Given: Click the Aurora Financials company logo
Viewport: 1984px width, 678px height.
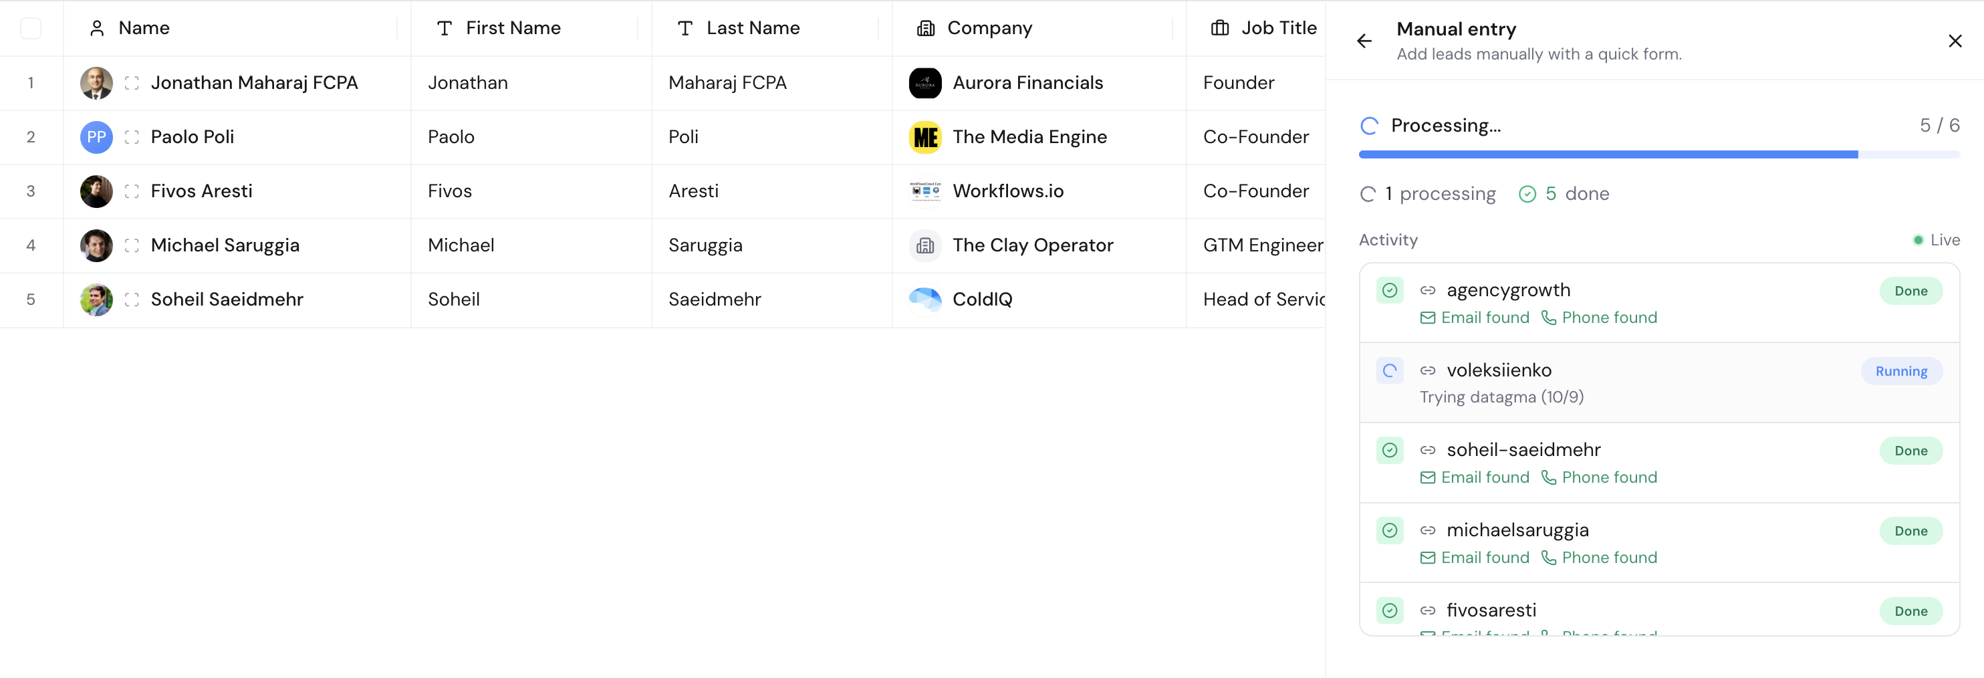Looking at the screenshot, I should (x=925, y=83).
